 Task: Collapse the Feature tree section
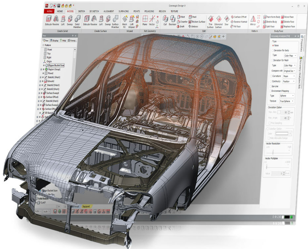(43, 45)
